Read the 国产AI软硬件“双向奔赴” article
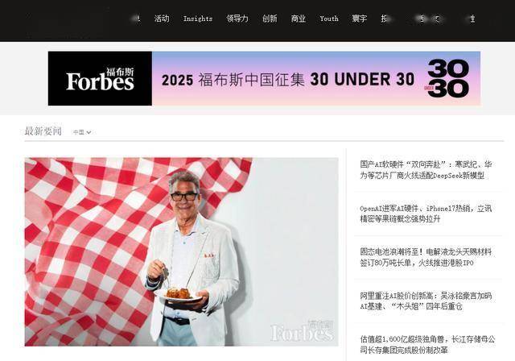 tap(426, 170)
